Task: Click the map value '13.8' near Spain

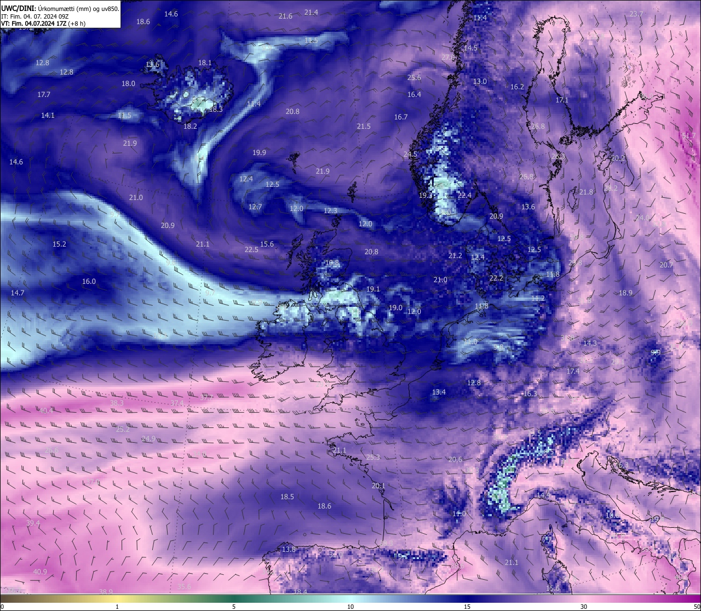Action: [x=289, y=549]
